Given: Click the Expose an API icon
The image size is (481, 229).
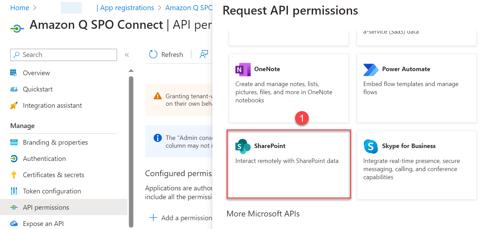Looking at the screenshot, I should 15,223.
